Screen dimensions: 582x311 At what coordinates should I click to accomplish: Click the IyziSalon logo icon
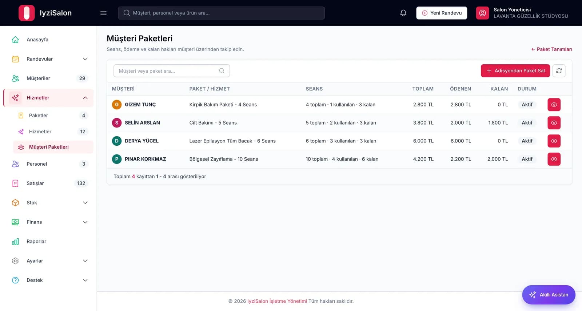tap(27, 13)
